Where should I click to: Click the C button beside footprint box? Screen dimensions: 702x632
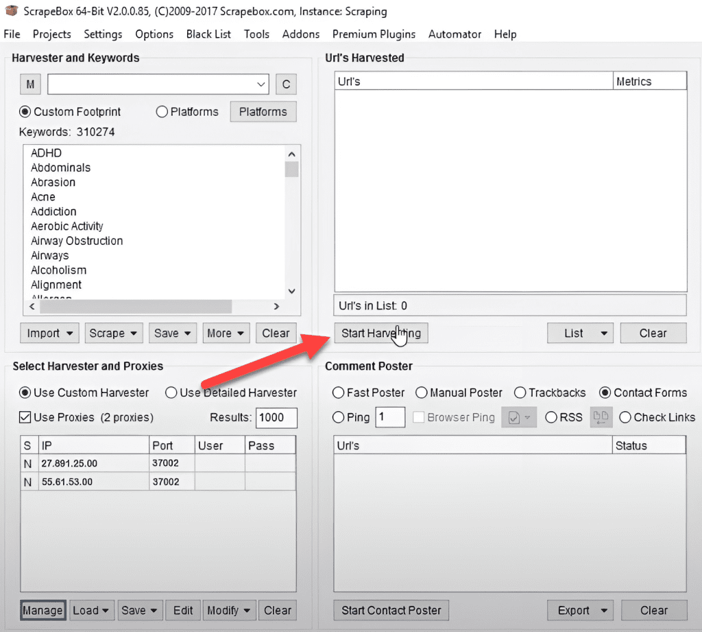pos(286,84)
